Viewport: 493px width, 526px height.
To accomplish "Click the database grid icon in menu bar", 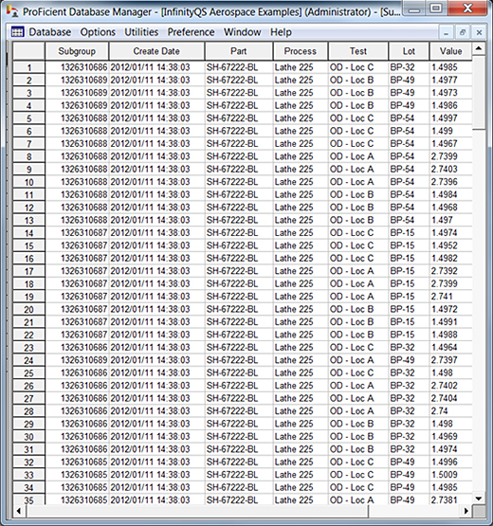I will (17, 32).
